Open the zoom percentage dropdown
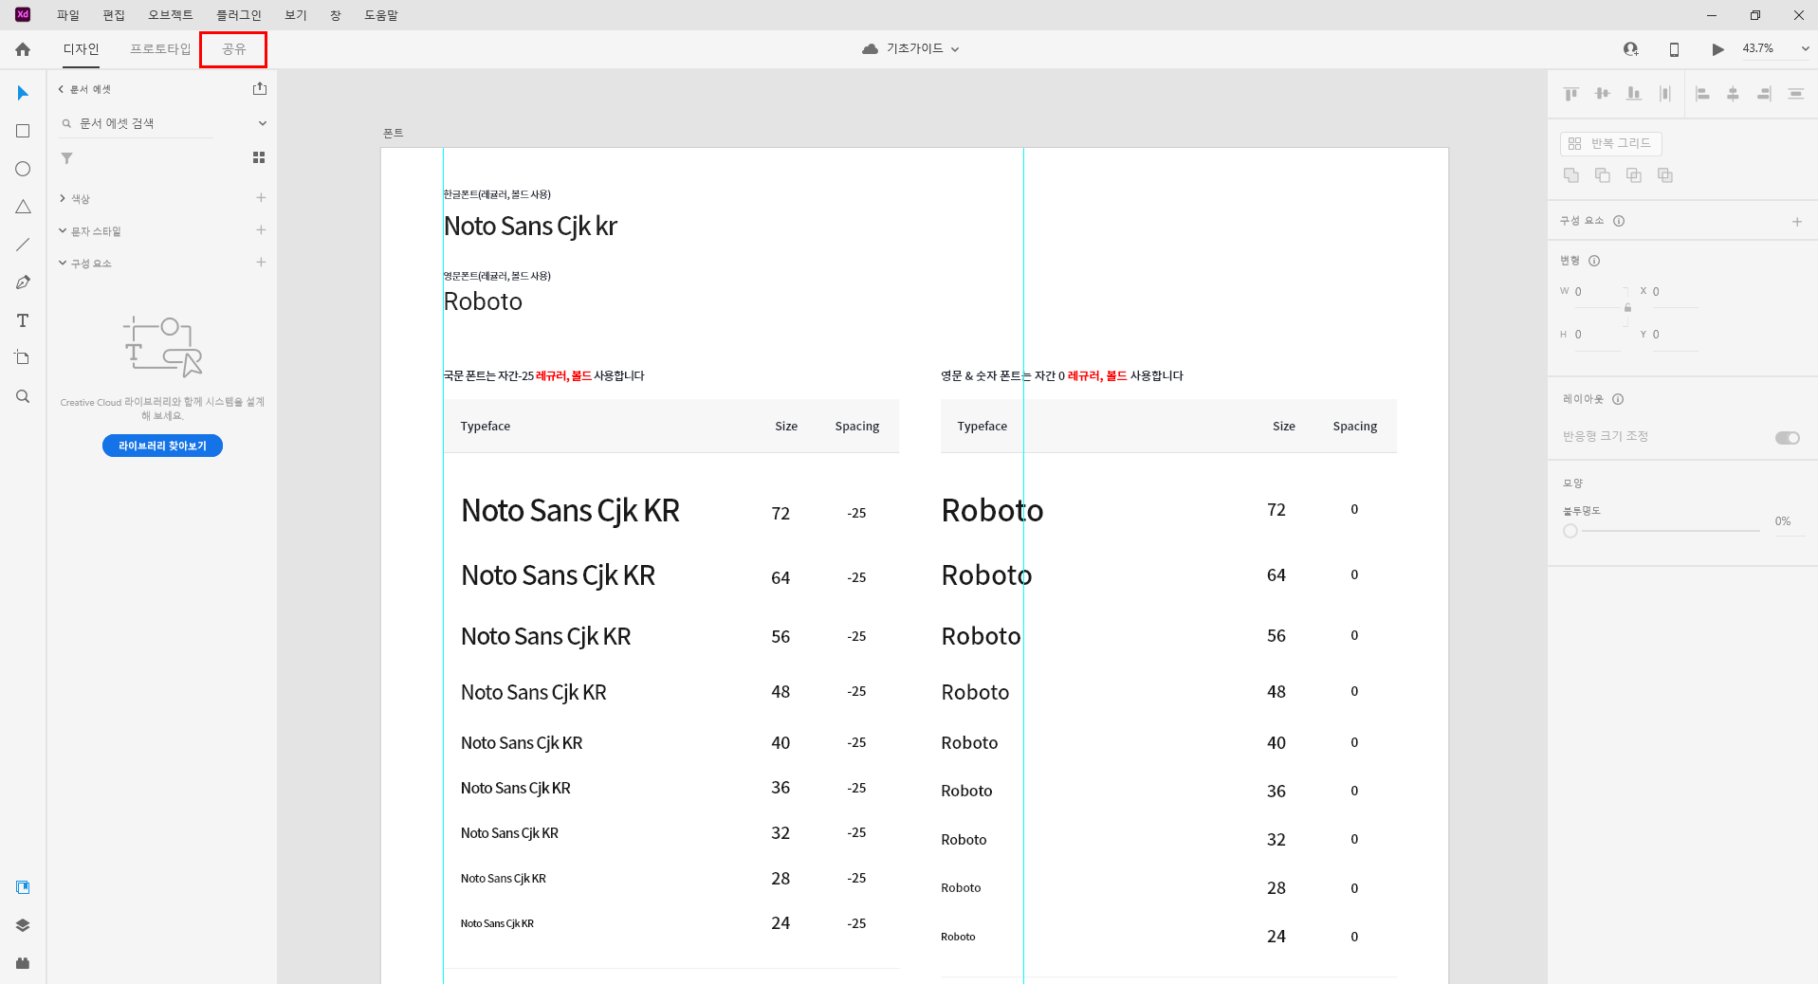1818x984 pixels. (1805, 48)
